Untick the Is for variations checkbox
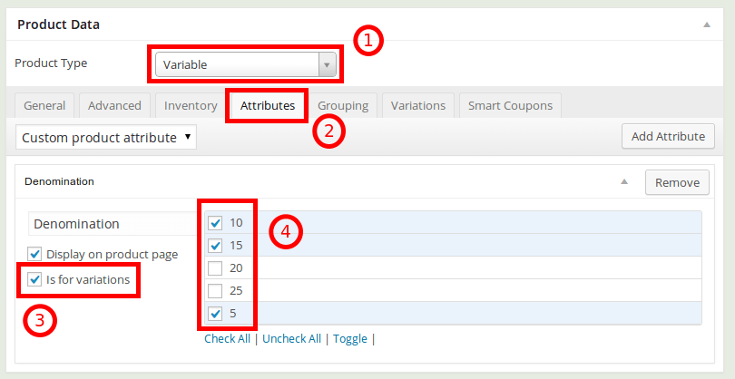This screenshot has height=379, width=735. (x=34, y=279)
